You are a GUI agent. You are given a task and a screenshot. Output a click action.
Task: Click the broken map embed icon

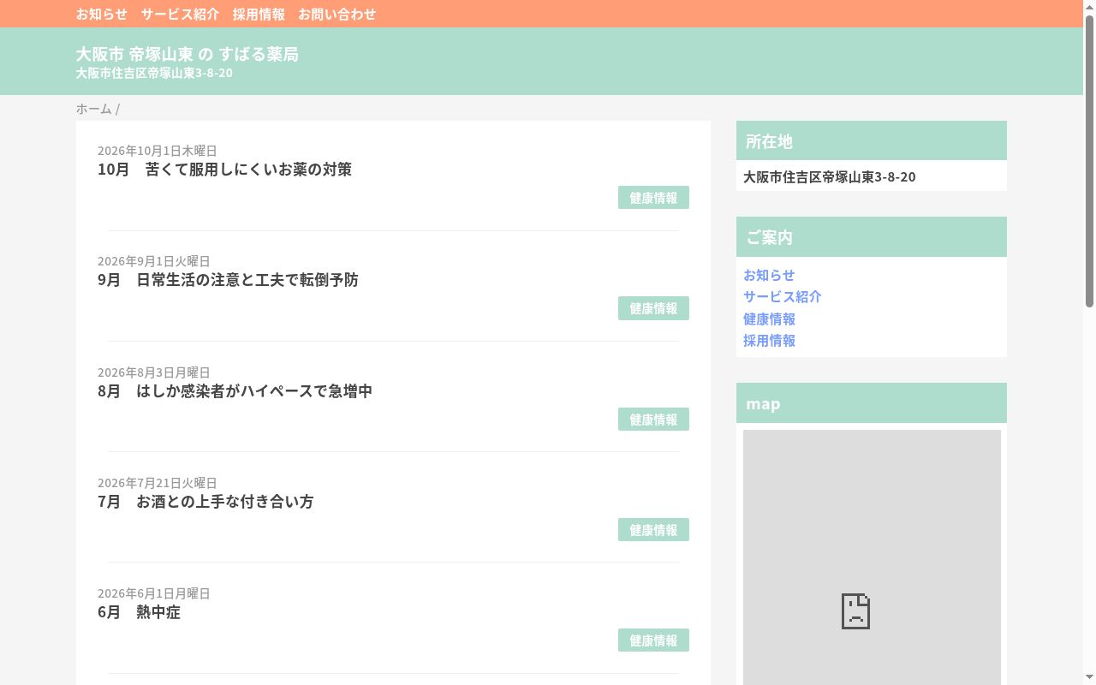[855, 611]
